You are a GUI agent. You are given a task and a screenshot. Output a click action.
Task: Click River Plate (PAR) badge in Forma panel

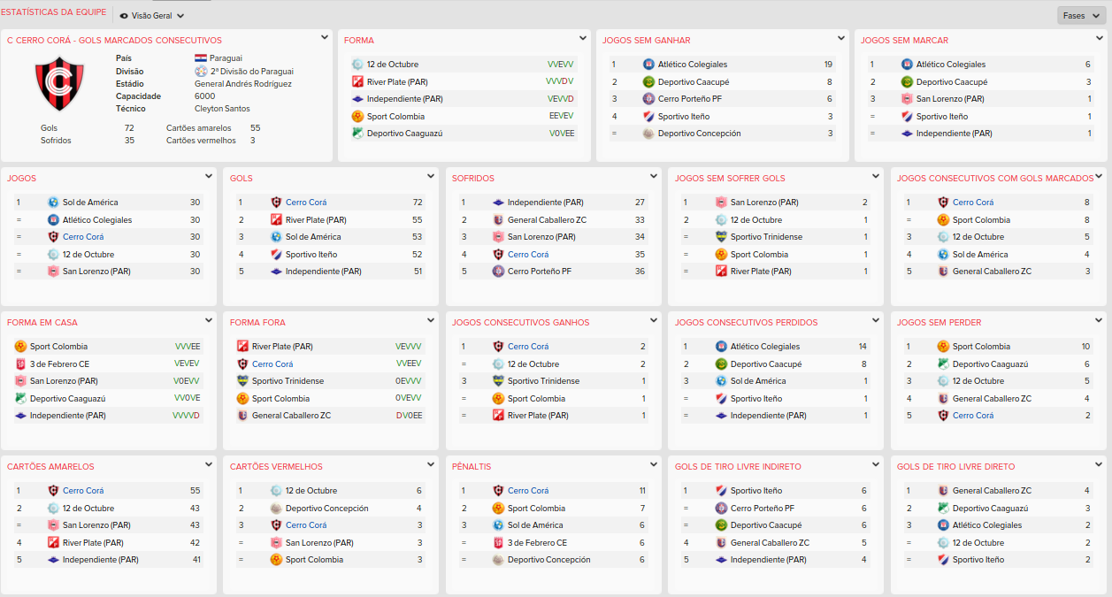tap(357, 81)
